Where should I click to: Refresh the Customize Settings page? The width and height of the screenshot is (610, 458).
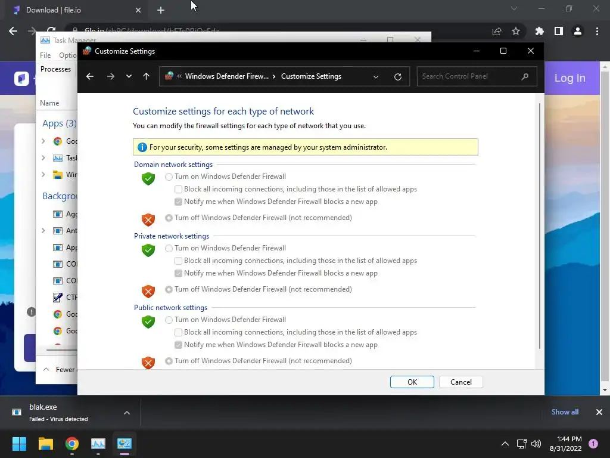tap(397, 77)
